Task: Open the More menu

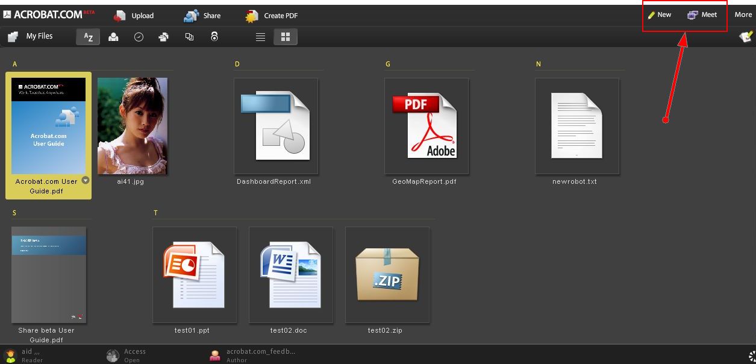Action: [x=743, y=14]
